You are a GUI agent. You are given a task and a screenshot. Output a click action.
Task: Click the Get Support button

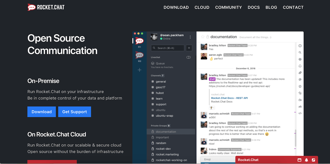click(75, 112)
